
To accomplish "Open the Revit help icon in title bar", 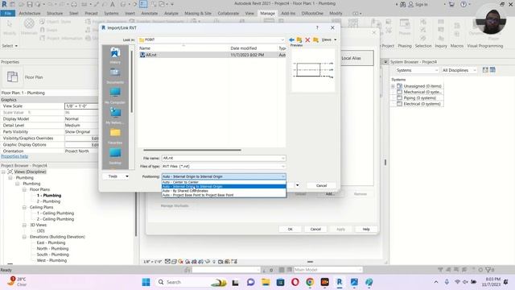I will 463,4.
